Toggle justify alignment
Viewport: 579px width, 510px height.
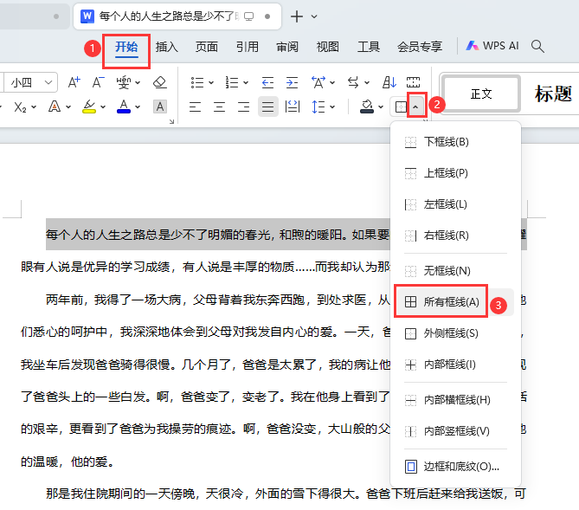tap(268, 107)
